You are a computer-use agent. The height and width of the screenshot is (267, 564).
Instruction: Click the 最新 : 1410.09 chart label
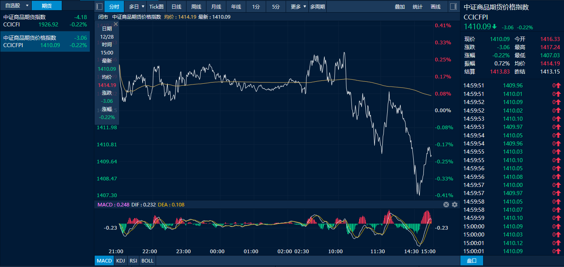[214, 17]
